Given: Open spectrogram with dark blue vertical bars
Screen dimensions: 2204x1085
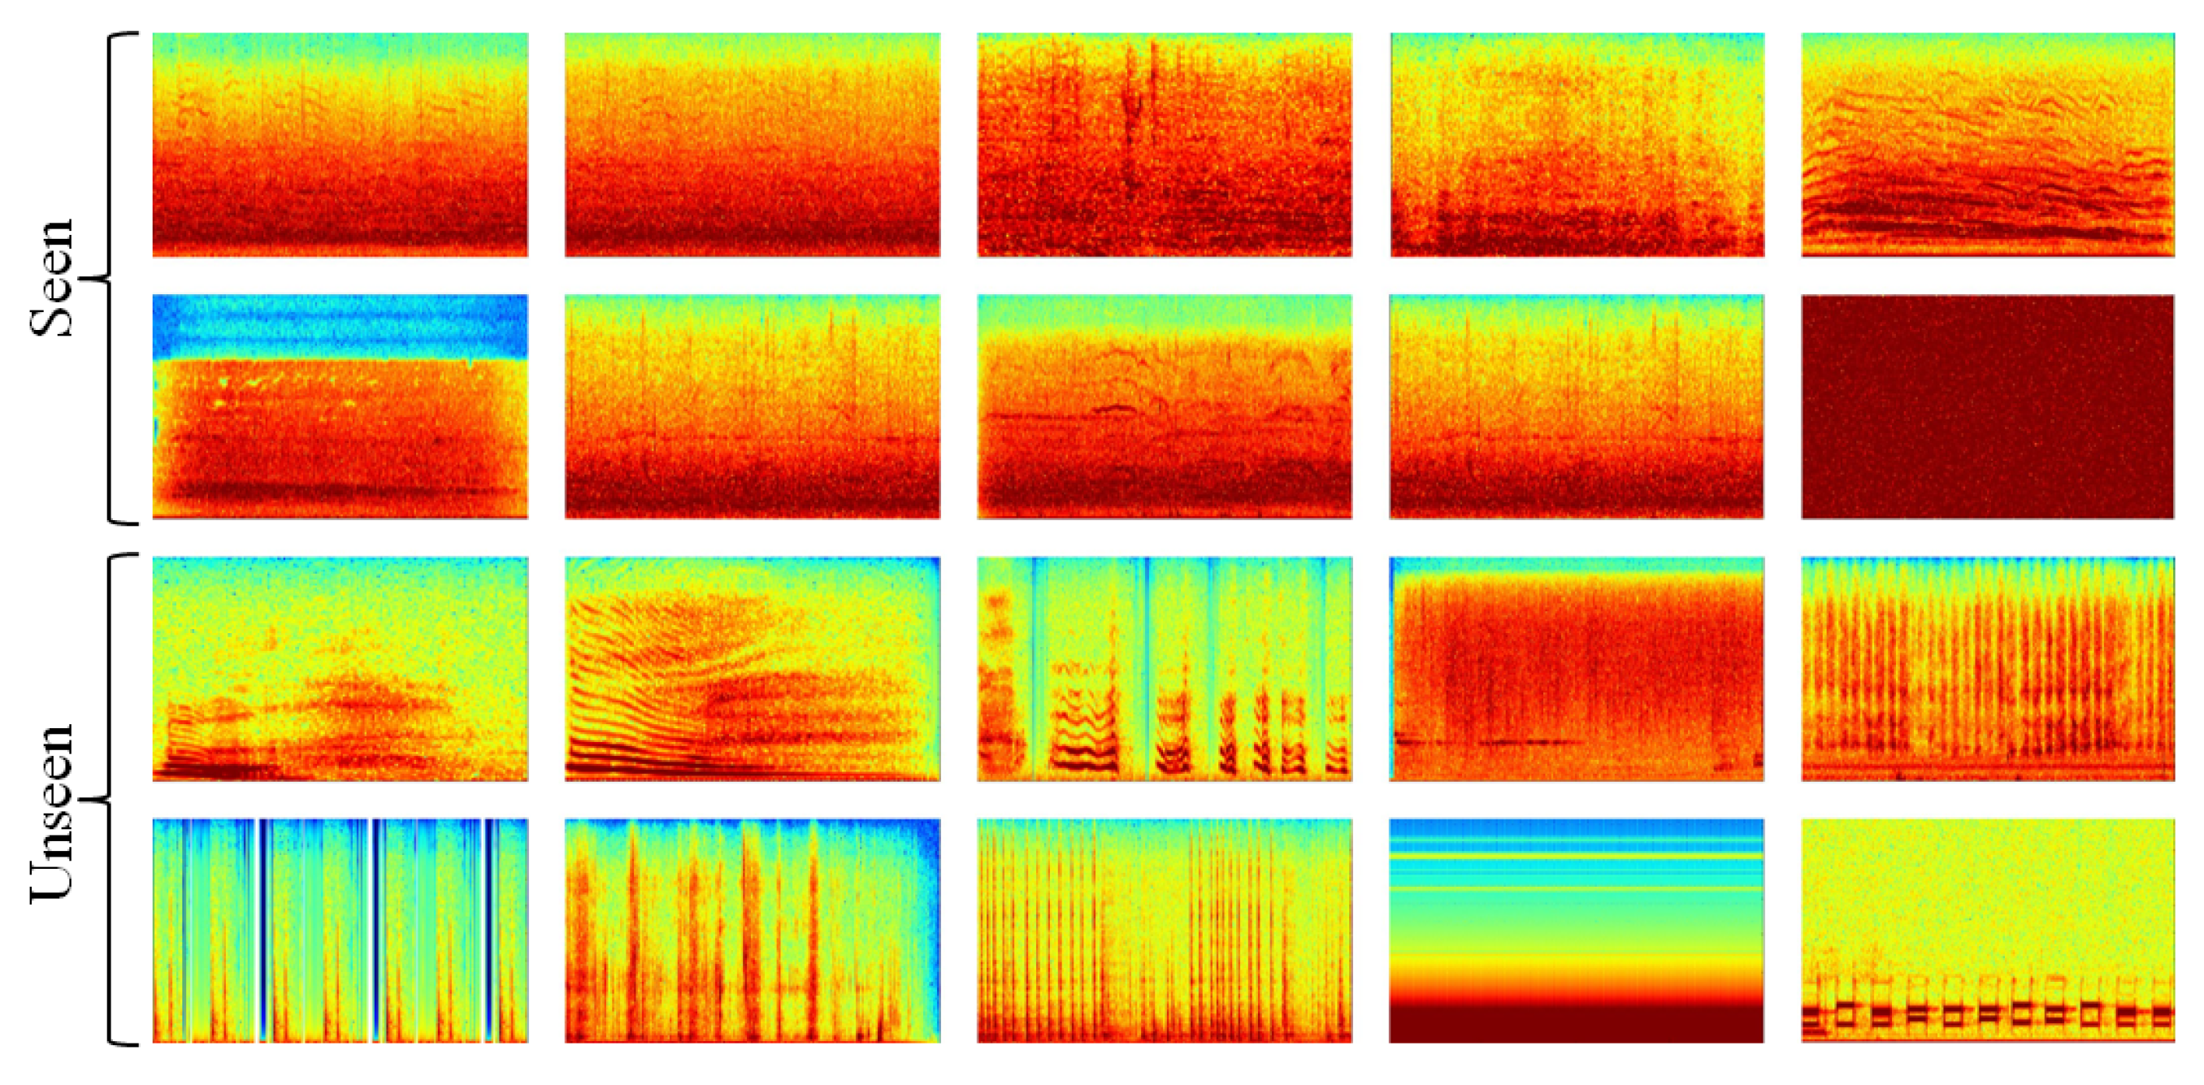Looking at the screenshot, I should point(340,930).
